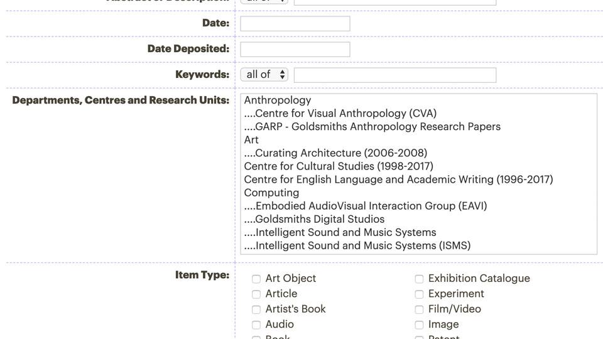Enable the Article item type checkbox

256,294
